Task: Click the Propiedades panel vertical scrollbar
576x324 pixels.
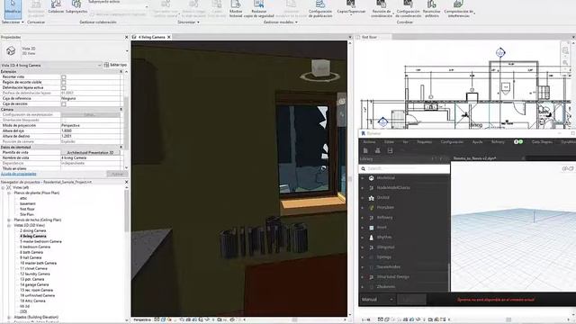Action: pyautogui.click(x=126, y=120)
